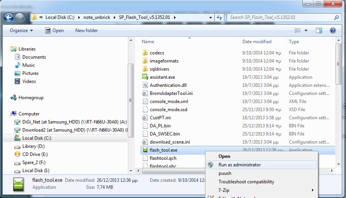
Task: Select the flash_tool.exe android icon
Action: tap(145, 150)
